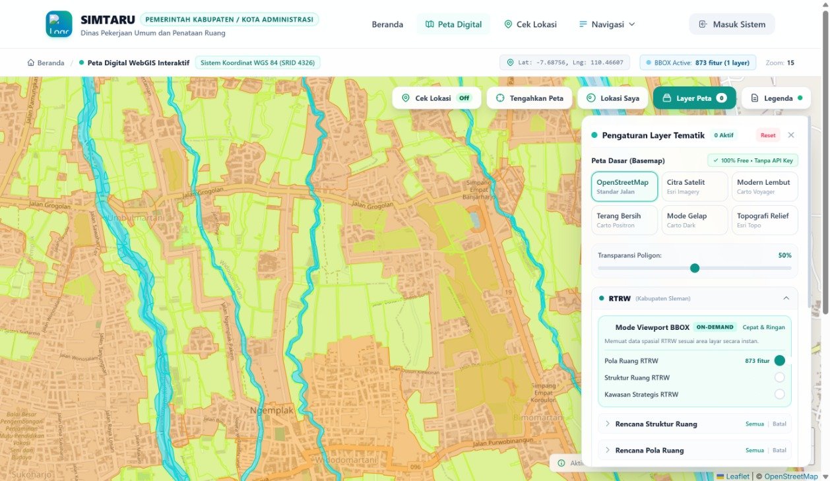830x481 pixels.
Task: Switch basemap to Mode Gelap
Action: (695, 220)
